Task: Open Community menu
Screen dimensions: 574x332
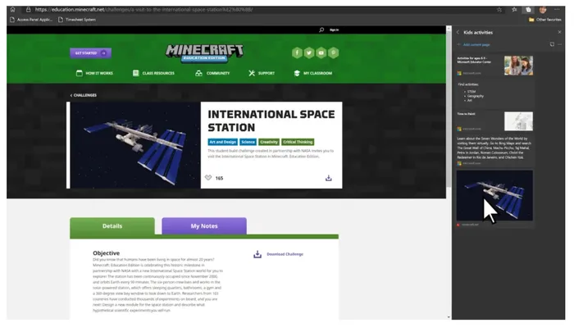Action: tap(212, 73)
